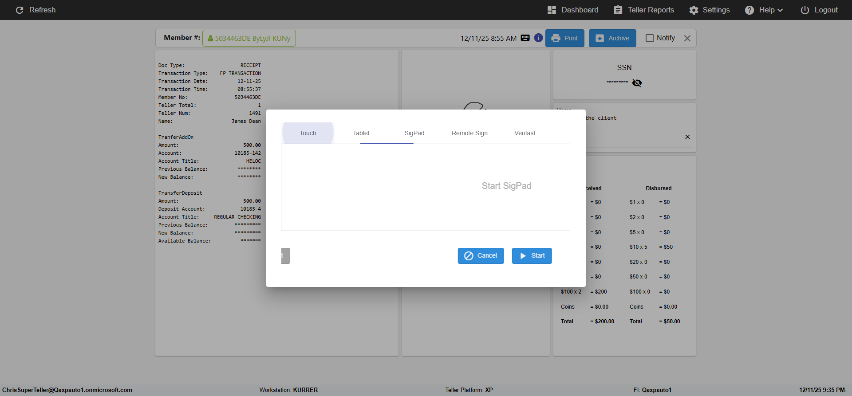Click the Print label
Viewport: 852px width, 396px height.
[571, 39]
